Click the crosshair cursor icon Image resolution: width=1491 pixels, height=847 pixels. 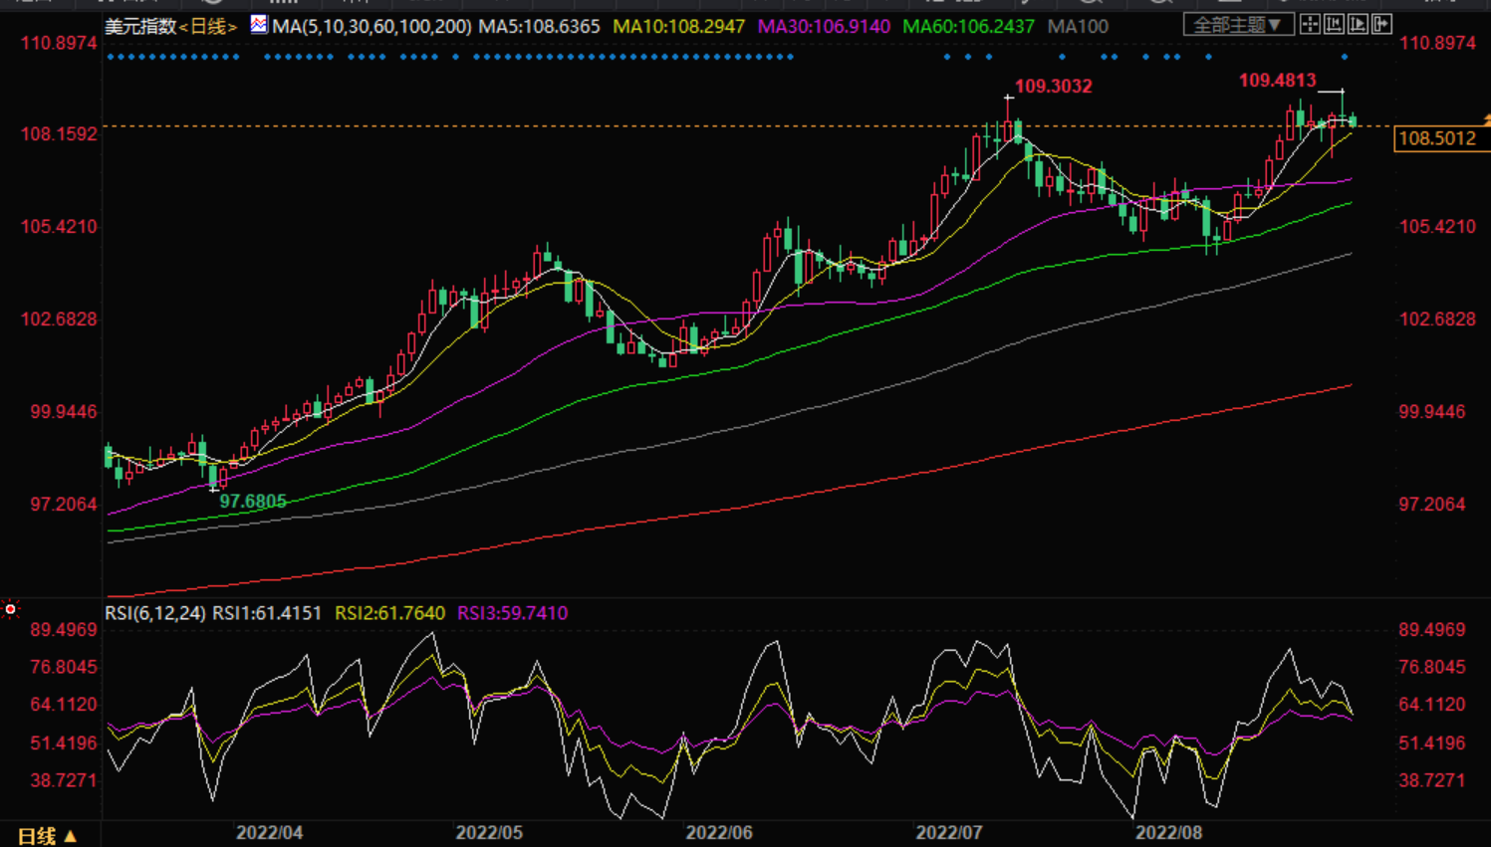1311,25
